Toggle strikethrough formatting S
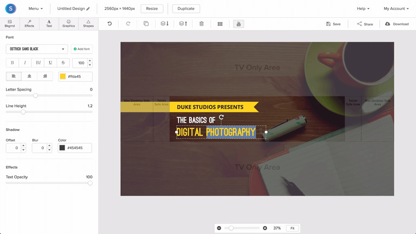 [63, 62]
